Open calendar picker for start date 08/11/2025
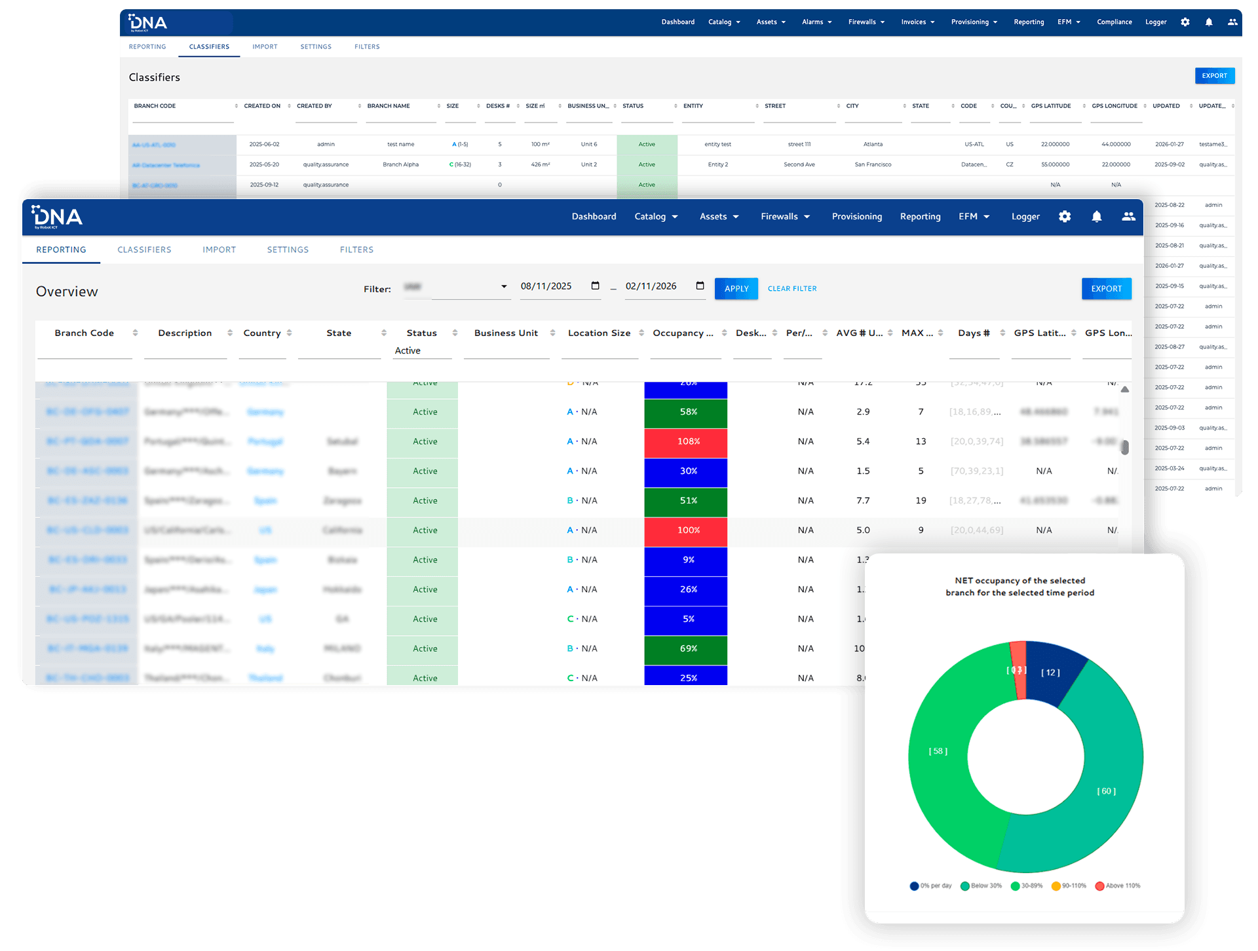 [595, 286]
